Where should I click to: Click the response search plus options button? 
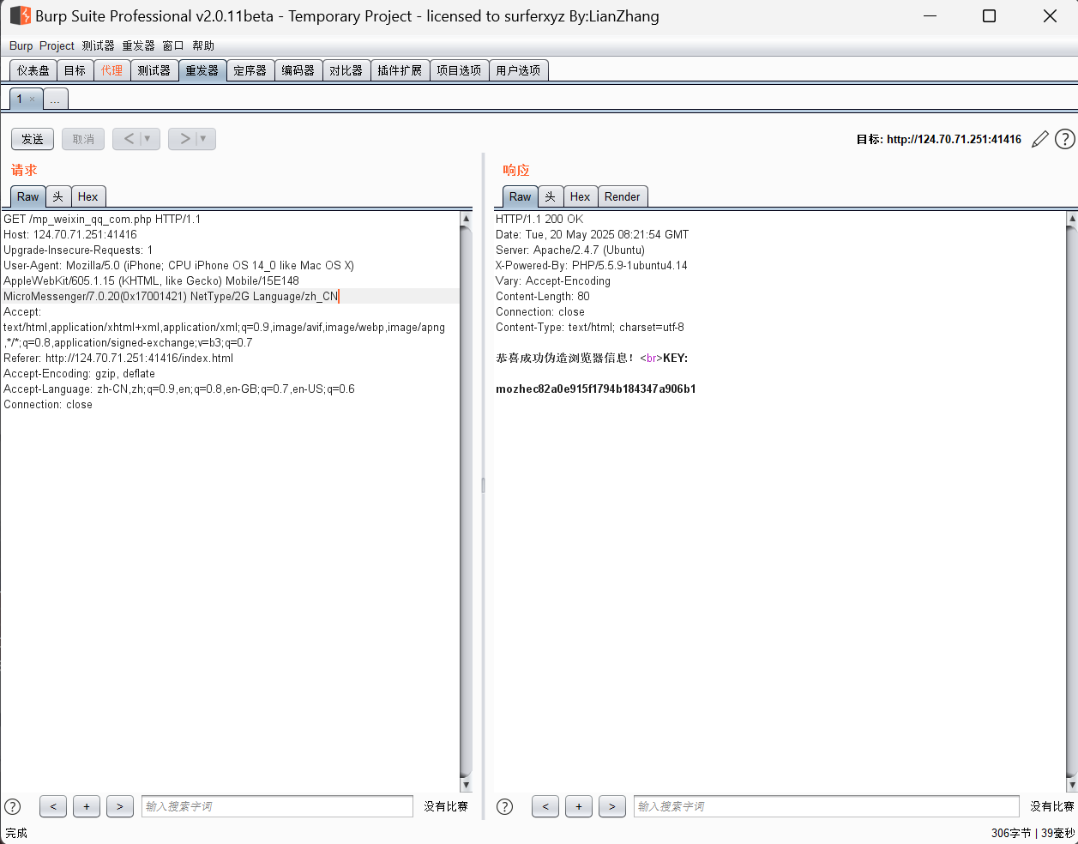pos(579,806)
